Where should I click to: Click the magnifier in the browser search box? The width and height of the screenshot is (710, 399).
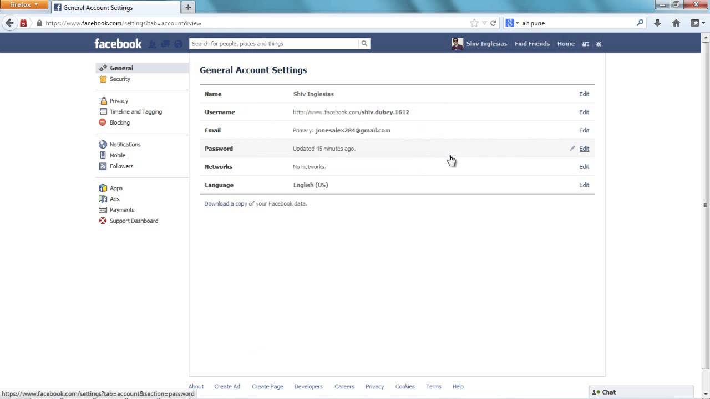pos(640,23)
